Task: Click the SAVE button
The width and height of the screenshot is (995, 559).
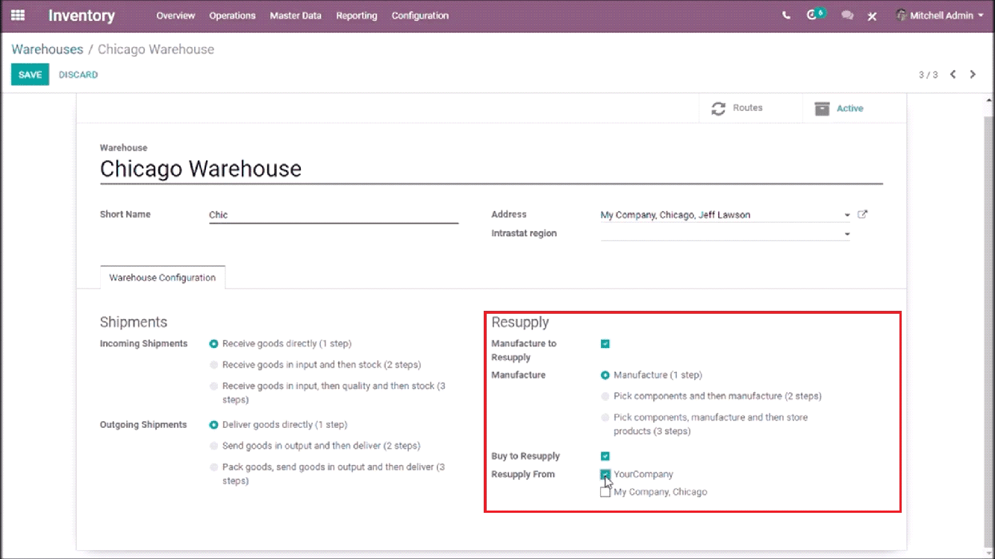Action: 30,75
